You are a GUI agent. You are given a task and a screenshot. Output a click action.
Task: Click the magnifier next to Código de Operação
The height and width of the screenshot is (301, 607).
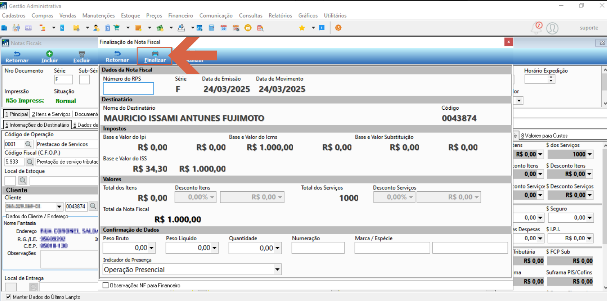click(x=28, y=144)
